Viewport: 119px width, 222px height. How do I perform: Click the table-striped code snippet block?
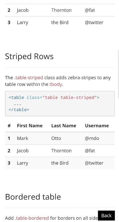(60, 104)
